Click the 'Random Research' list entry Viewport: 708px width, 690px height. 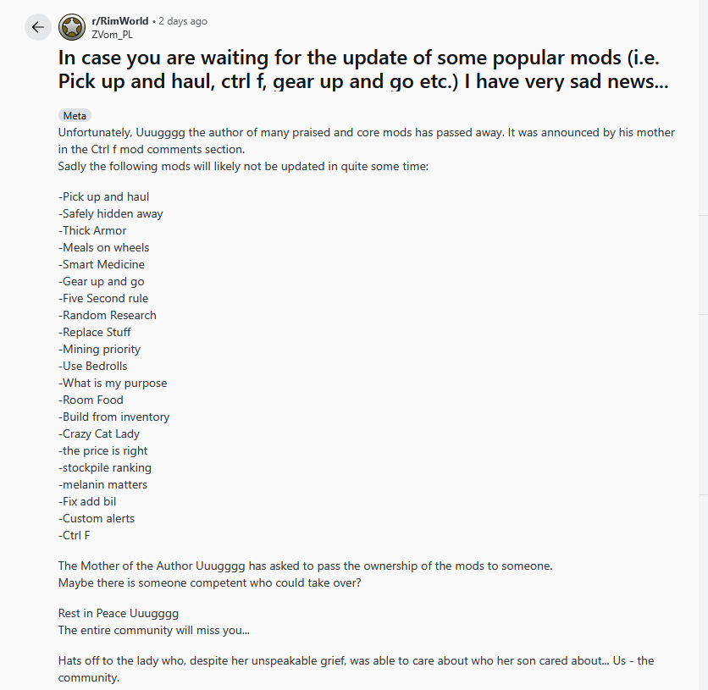tap(108, 315)
